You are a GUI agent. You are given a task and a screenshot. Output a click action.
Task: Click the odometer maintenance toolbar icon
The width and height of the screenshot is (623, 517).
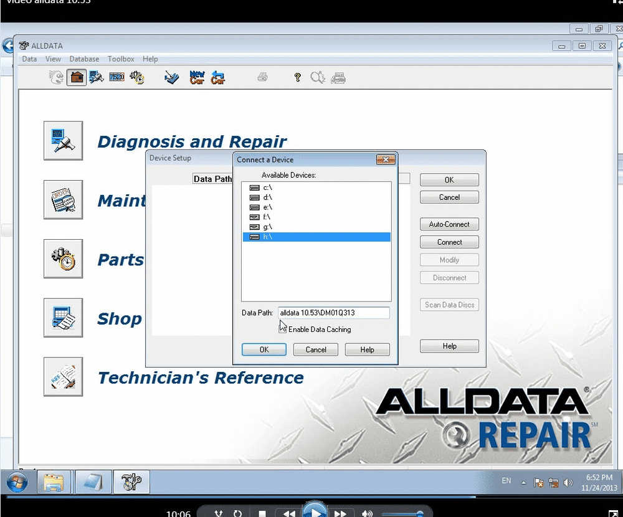click(x=117, y=77)
